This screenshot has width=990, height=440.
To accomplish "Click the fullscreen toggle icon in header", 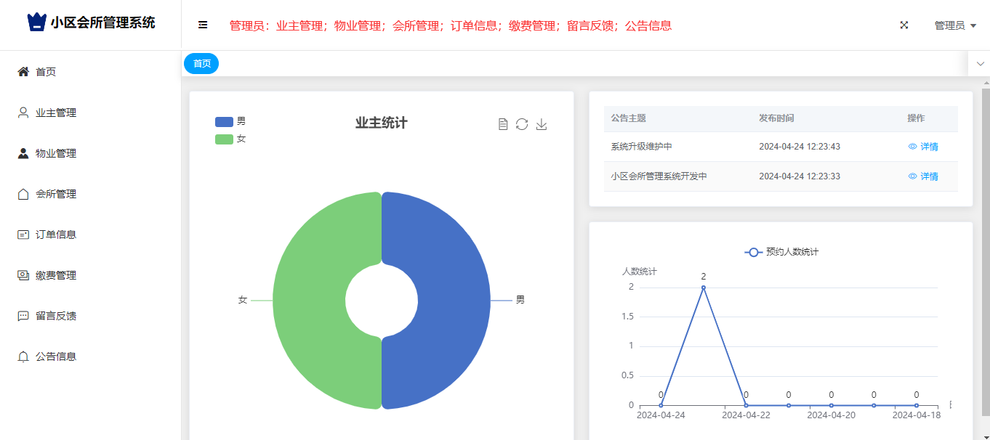I will 904,25.
